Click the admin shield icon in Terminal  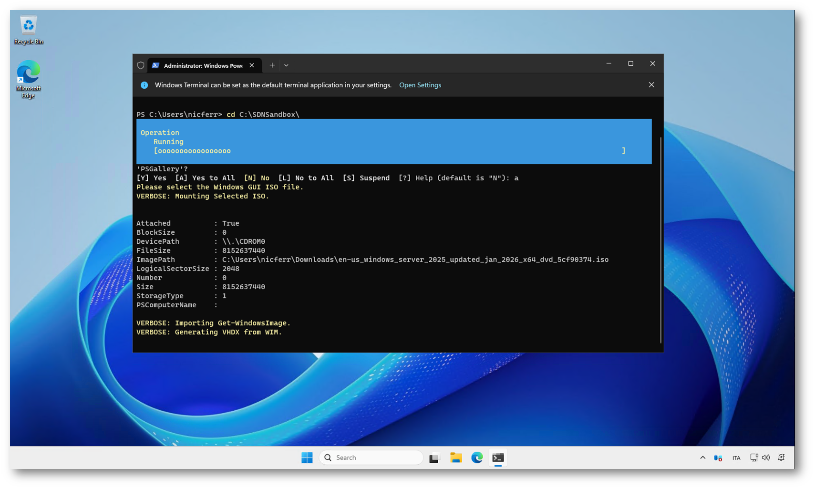pos(141,65)
